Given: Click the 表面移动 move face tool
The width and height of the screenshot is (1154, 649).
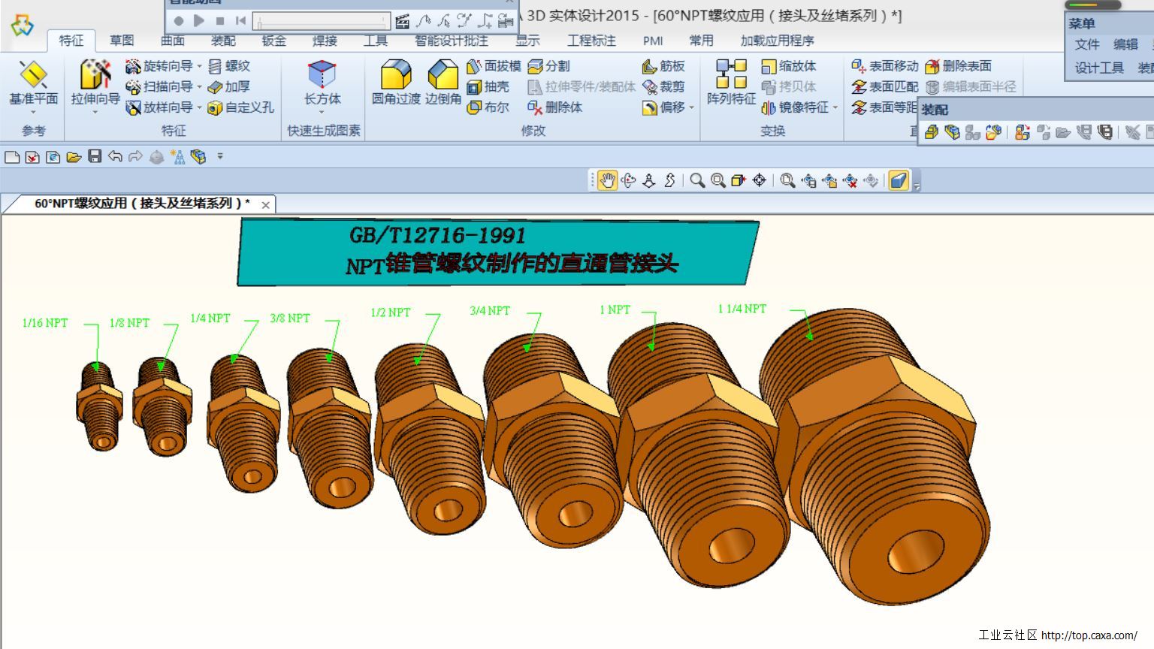Looking at the screenshot, I should click(884, 66).
